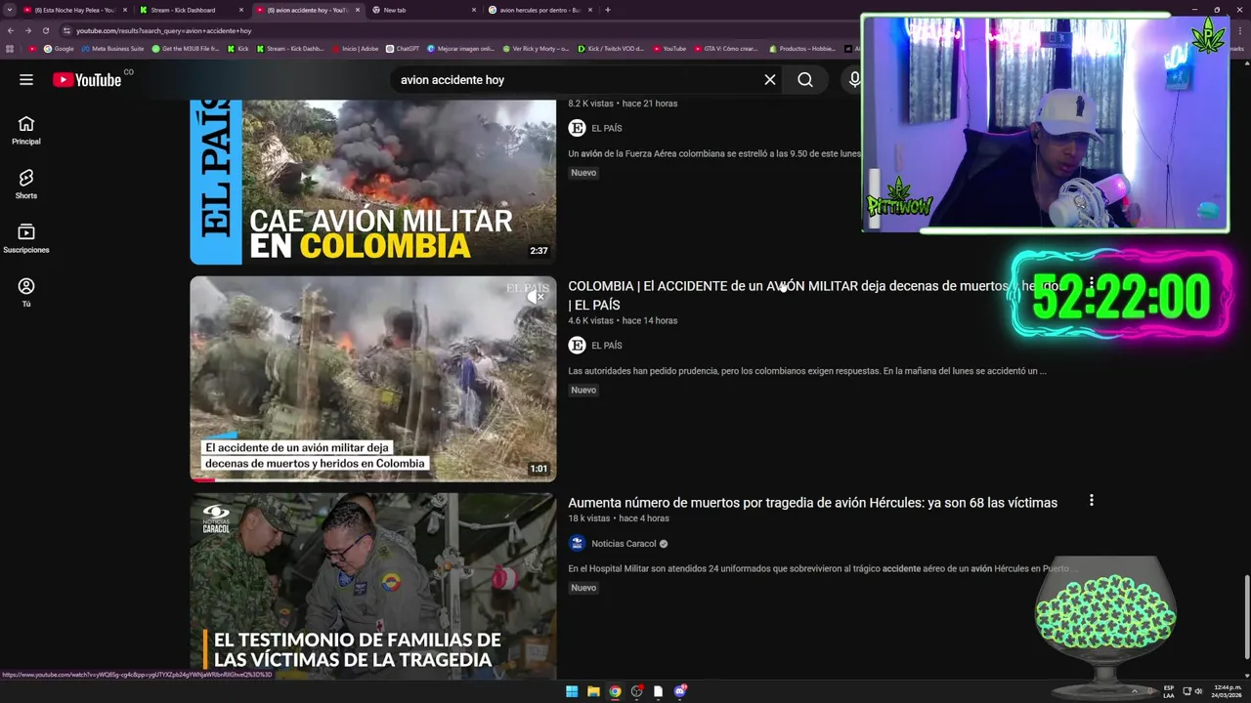Viewport: 1251px width, 703px height.
Task: Click the Nuevo badge under Noticias Caracol description
Action: (583, 588)
